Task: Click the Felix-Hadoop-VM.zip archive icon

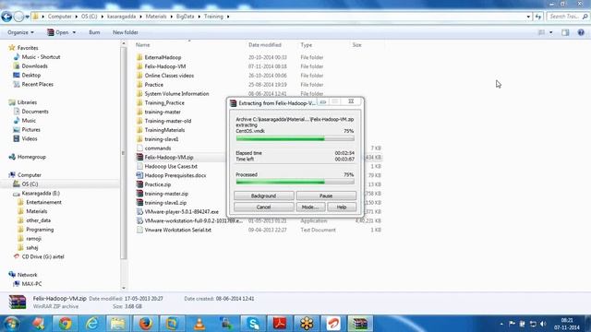Action: coord(139,158)
